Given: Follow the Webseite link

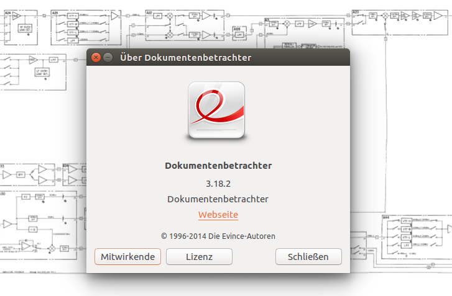Looking at the screenshot, I should 218,215.
